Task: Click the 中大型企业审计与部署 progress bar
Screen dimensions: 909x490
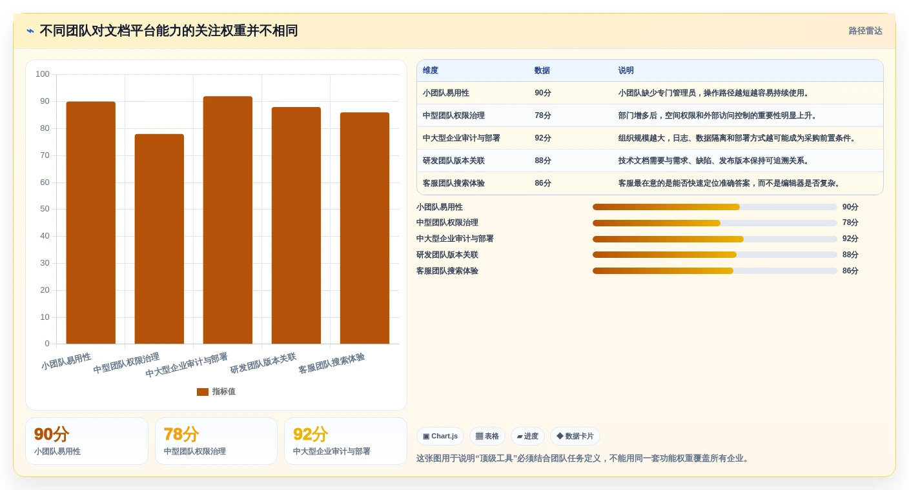Action: tap(715, 239)
